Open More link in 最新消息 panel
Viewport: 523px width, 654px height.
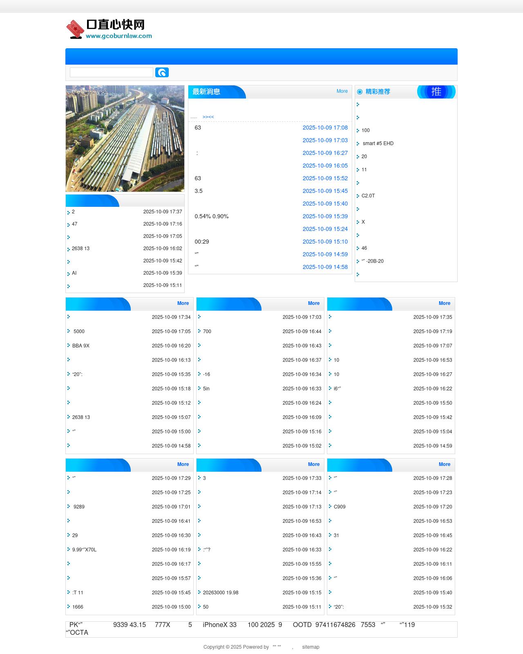[342, 91]
